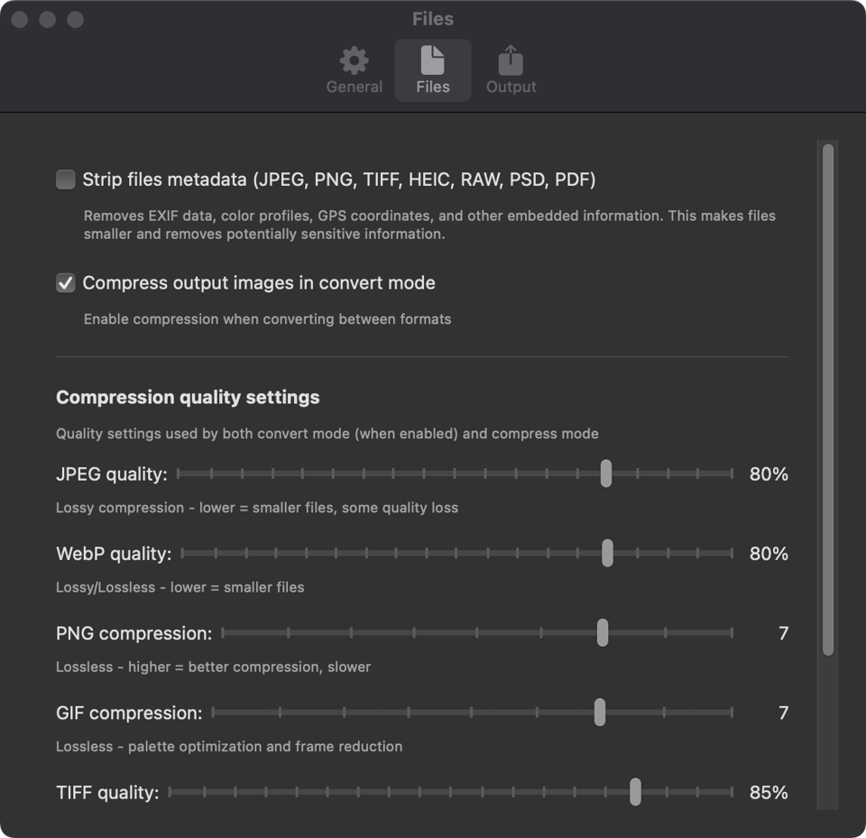Switch to the Output tab label
Screen dimensions: 866x838
(x=511, y=87)
